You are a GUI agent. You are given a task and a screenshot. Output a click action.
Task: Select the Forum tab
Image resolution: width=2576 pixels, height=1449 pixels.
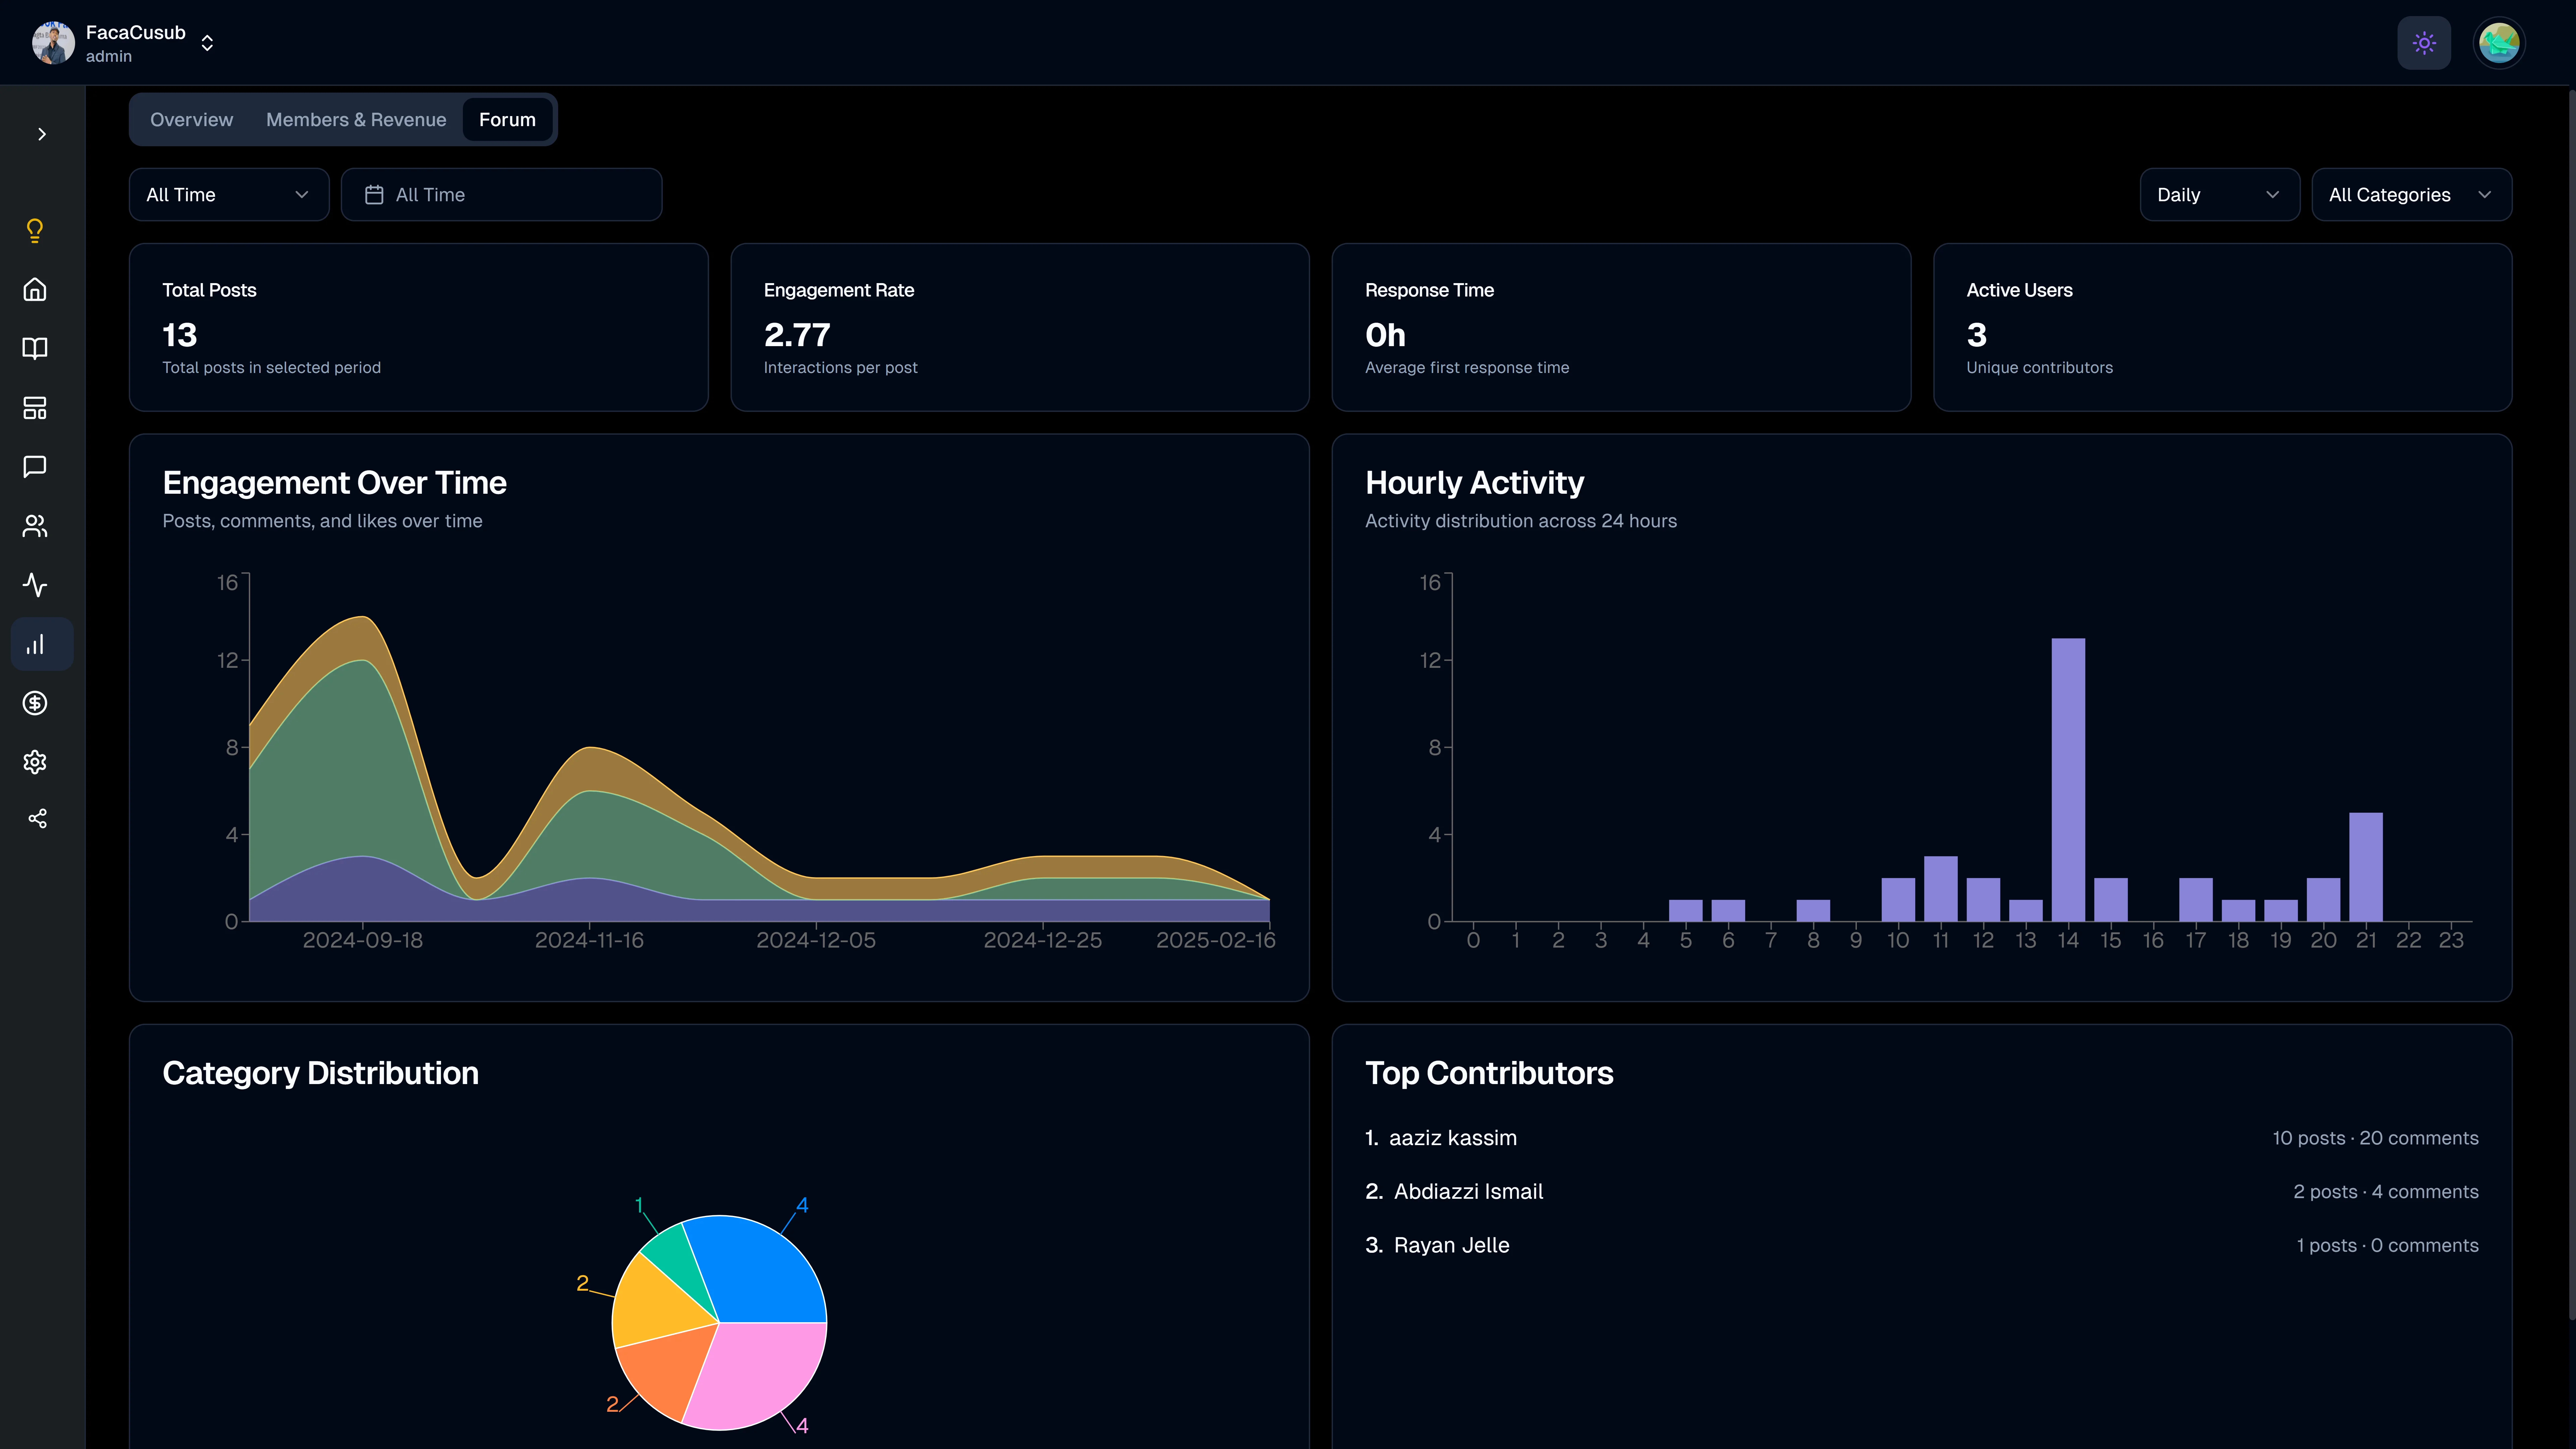tap(507, 120)
